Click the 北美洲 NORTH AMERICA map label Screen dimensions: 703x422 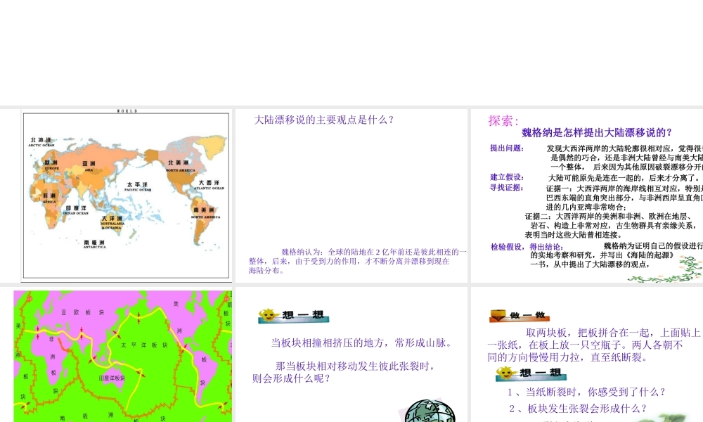(x=180, y=165)
